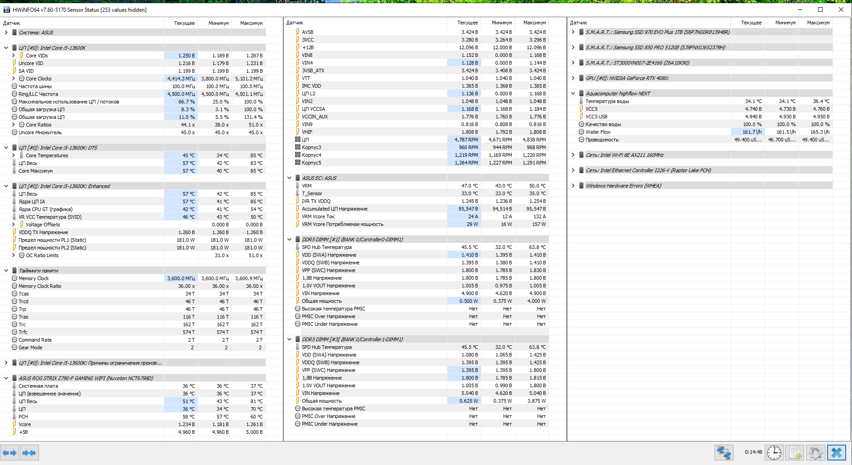The image size is (852, 465).
Task: Click the lightning icon beside VDDQ TX Напряжение
Action: coord(14,232)
